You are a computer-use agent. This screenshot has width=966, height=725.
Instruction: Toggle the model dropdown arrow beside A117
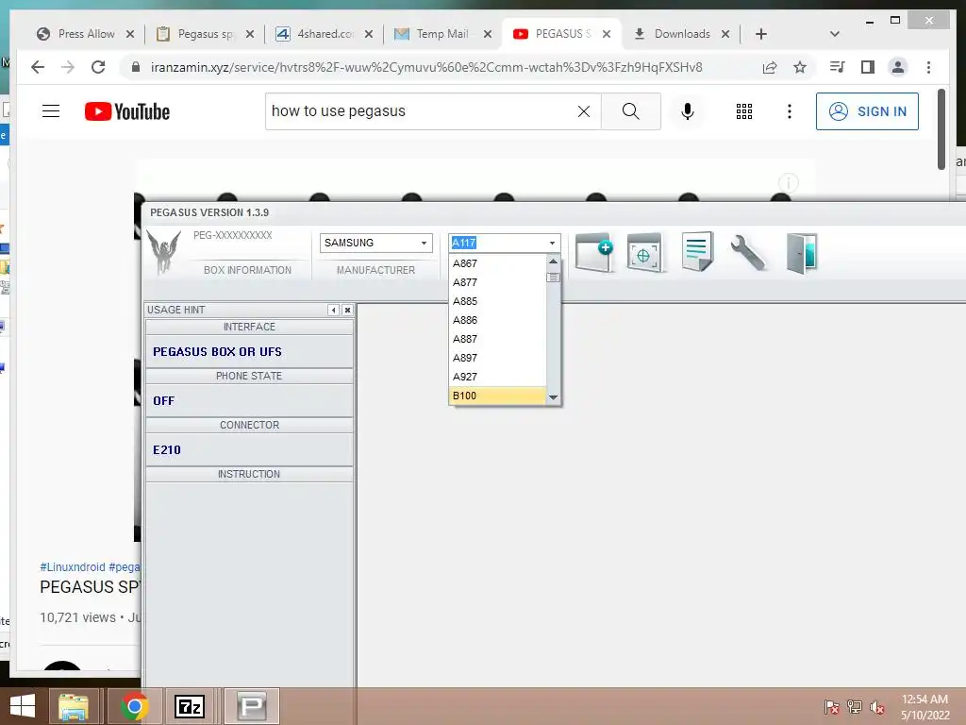(x=552, y=243)
